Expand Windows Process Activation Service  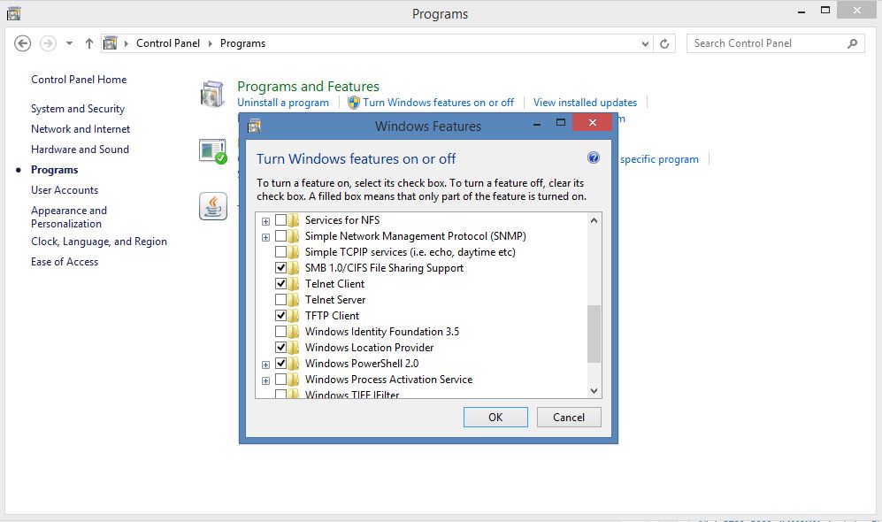coord(265,380)
